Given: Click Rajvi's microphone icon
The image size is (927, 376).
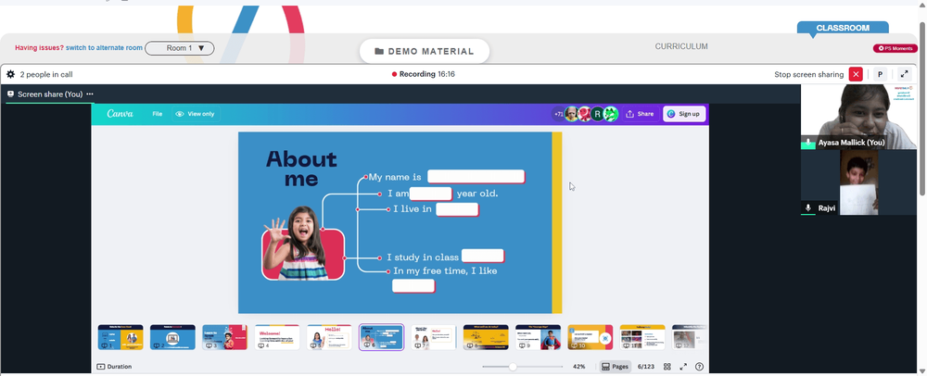Looking at the screenshot, I should coord(808,208).
